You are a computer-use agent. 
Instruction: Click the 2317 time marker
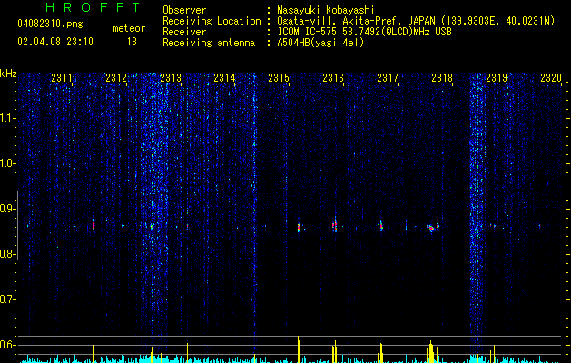pos(388,78)
